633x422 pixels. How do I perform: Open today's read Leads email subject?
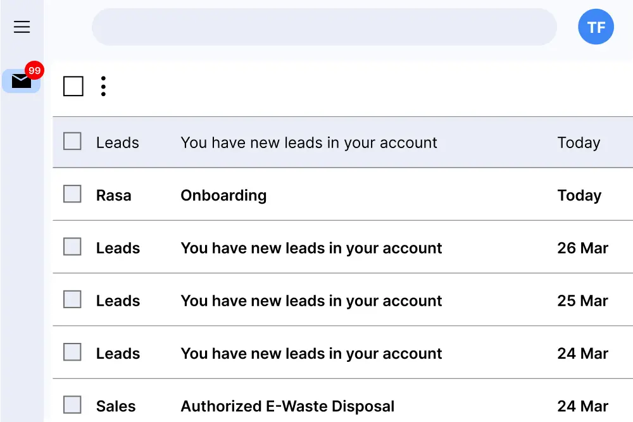309,143
